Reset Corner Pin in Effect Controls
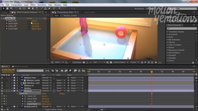Screen dimensions: 198x111 click(x=30, y=18)
